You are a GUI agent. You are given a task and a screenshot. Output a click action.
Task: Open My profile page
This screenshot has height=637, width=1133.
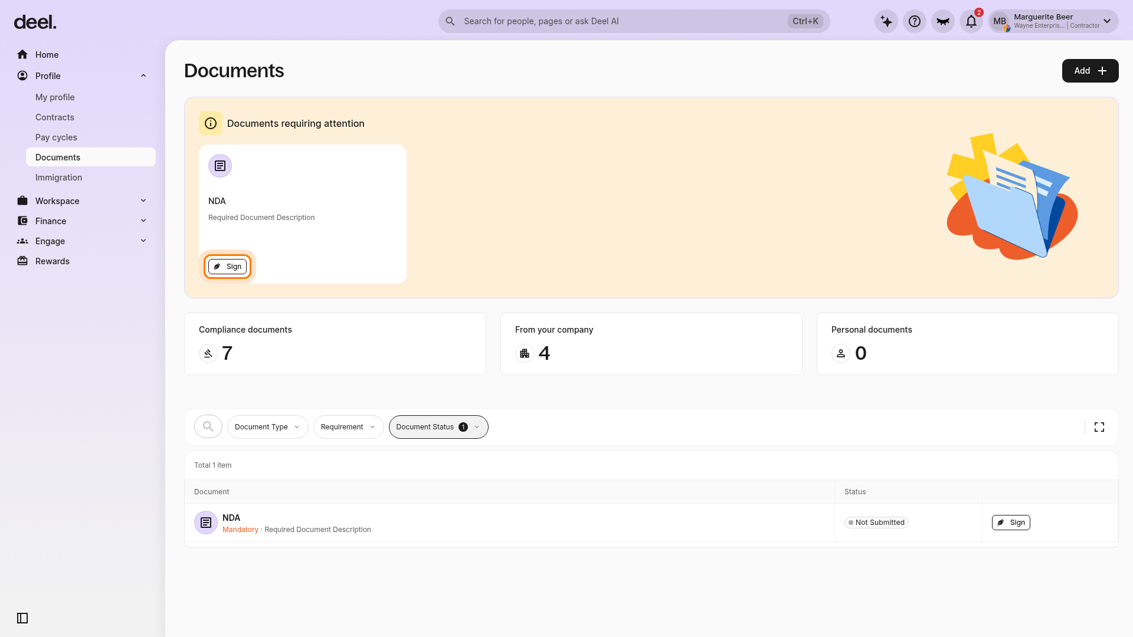click(55, 97)
